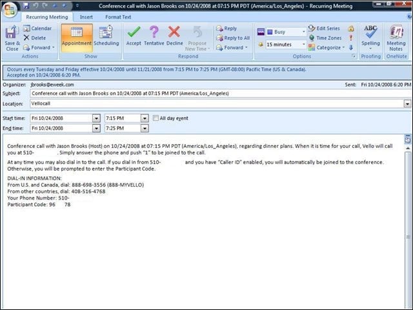Go to previous item arrow in title bar

(x=54, y=6)
